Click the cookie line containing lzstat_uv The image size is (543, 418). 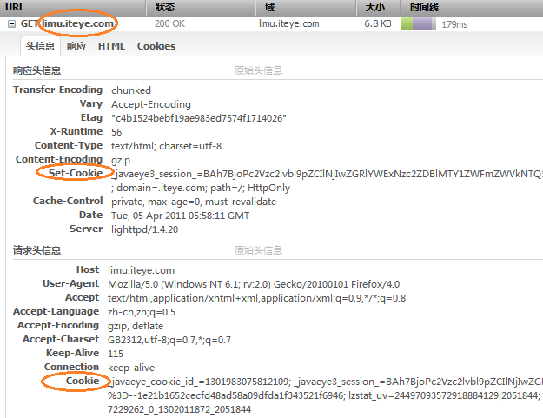(x=324, y=395)
